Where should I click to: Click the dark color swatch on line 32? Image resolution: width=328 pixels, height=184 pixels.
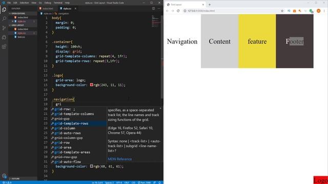(91, 166)
